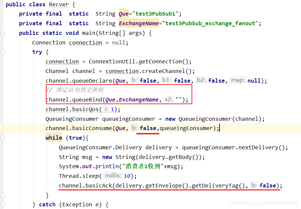Click Exception type in catch clause
This screenshot has height=209, width=301.
tap(77, 205)
